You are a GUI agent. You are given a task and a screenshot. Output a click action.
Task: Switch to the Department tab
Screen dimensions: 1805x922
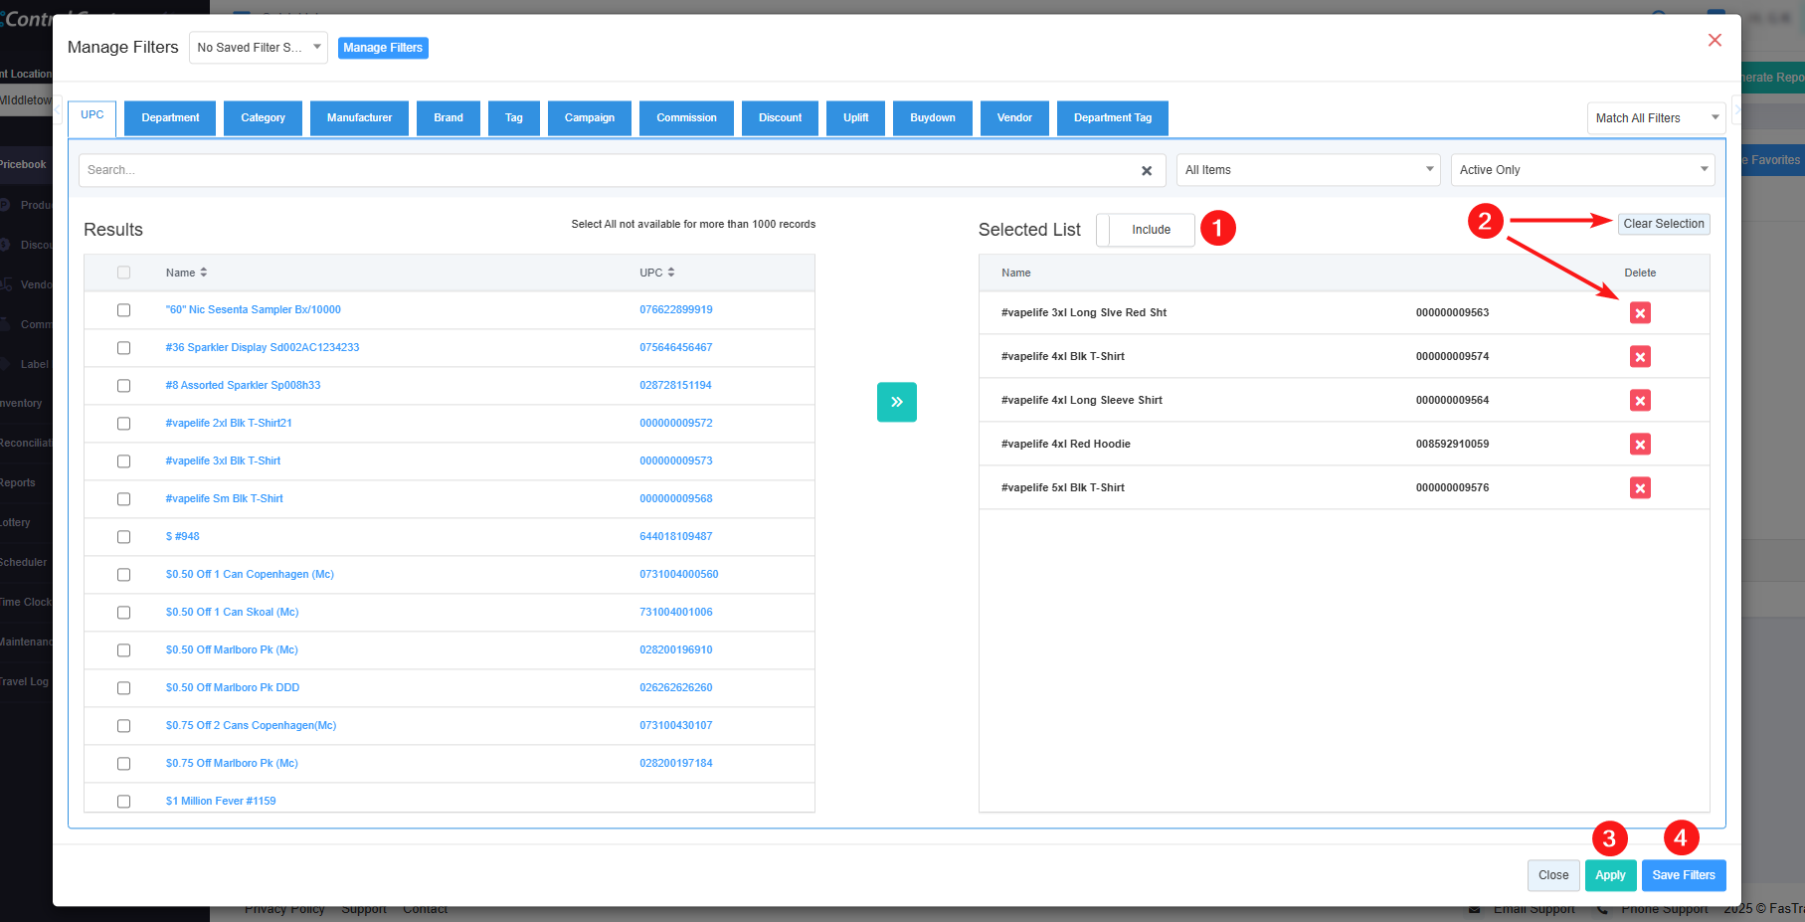pyautogui.click(x=170, y=118)
